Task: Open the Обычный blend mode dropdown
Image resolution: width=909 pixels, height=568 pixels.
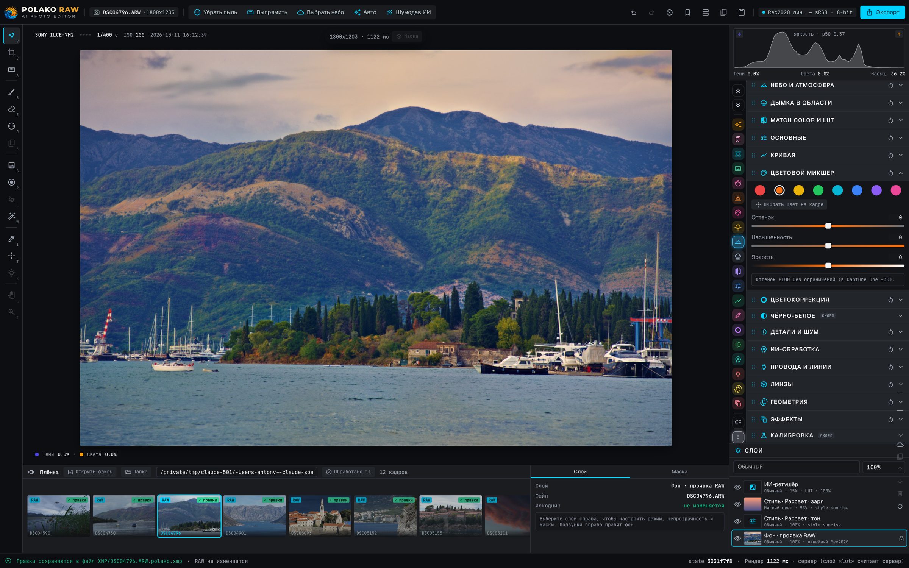Action: (x=796, y=467)
